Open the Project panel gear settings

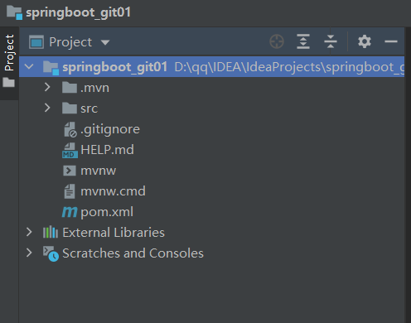(365, 41)
